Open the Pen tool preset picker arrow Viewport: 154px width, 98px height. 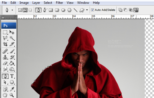pyautogui.click(x=12, y=10)
